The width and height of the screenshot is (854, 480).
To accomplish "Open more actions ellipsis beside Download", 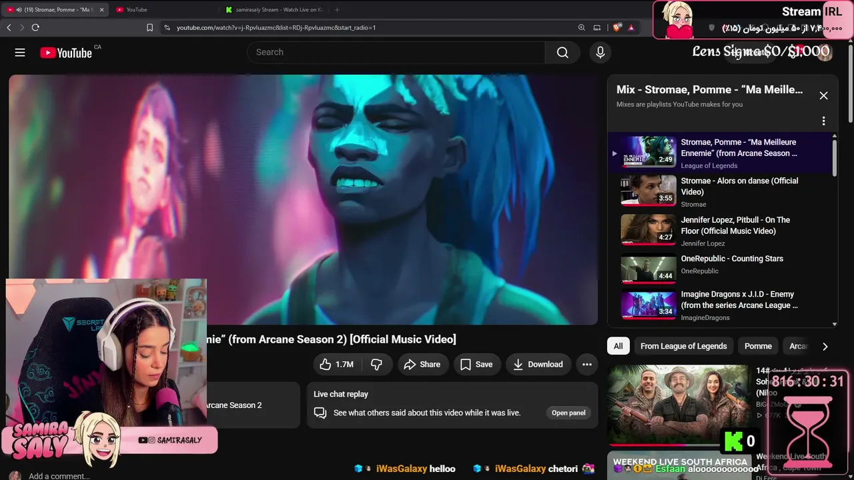I will pyautogui.click(x=587, y=364).
